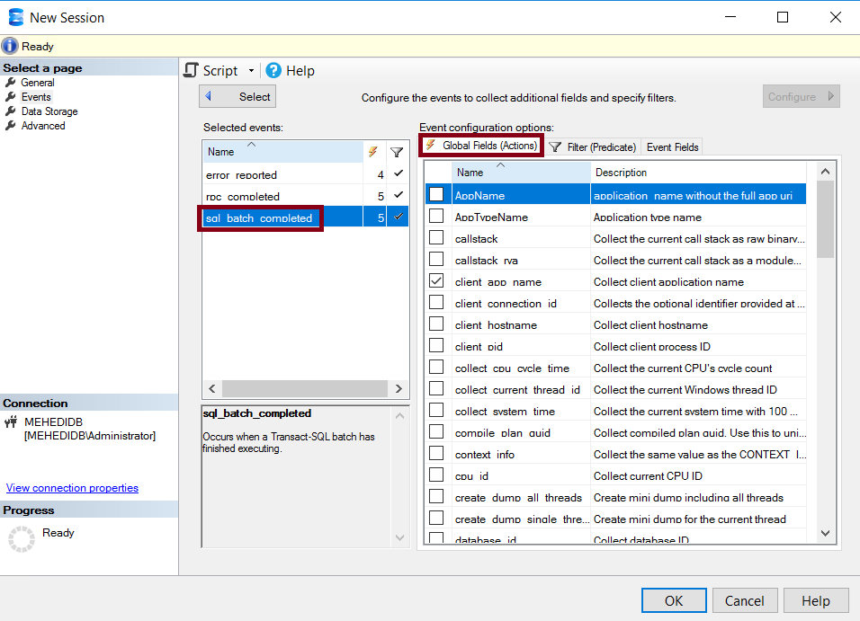Open the Advanced page in sidebar
The height and width of the screenshot is (621, 860).
tap(43, 126)
